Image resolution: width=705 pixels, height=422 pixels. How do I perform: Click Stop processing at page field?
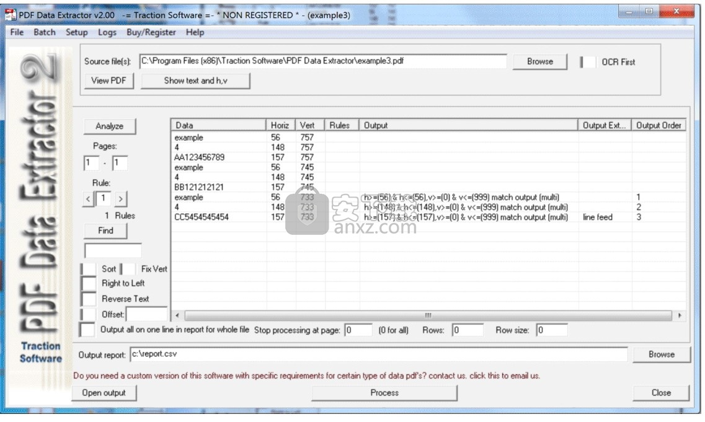(358, 330)
